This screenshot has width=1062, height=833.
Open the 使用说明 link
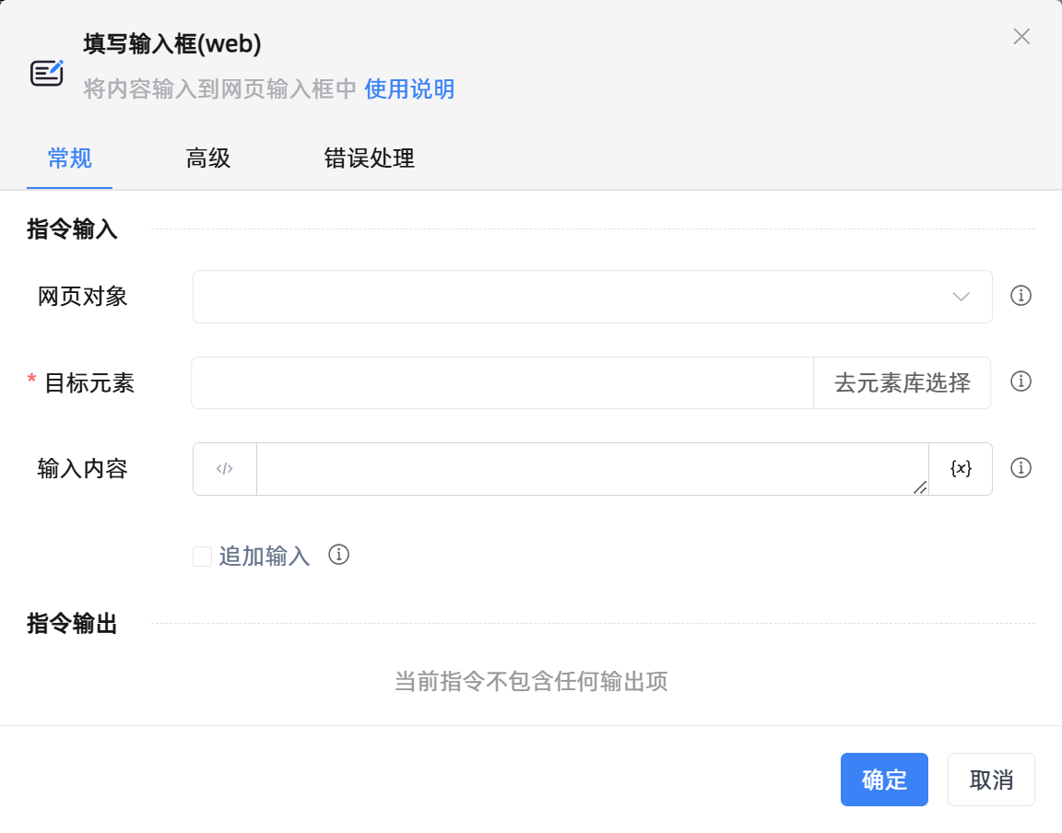pos(409,88)
